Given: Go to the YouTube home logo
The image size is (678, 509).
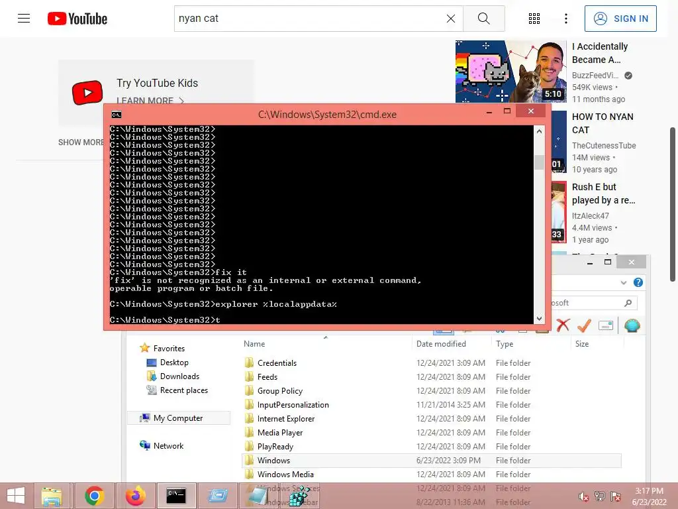Looking at the screenshot, I should click(x=77, y=19).
